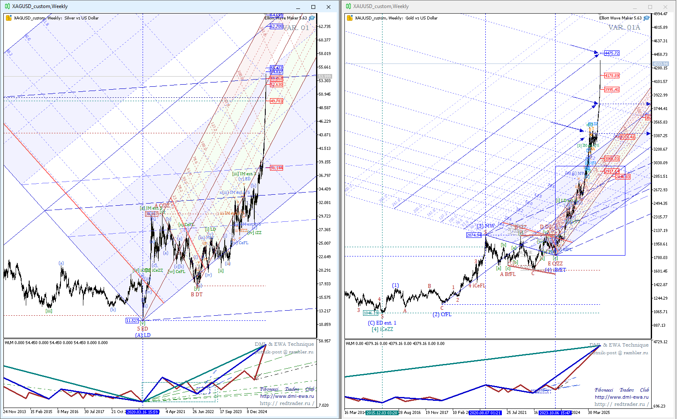This screenshot has height=419, width=677.
Task: Select the 2020.08.07 01:21 time marker
Action: tap(485, 412)
